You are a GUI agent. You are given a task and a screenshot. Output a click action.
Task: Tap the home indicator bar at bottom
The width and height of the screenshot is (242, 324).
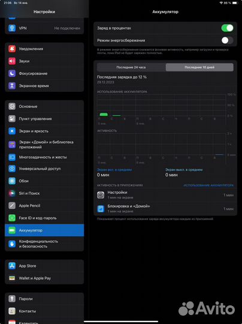(x=121, y=322)
